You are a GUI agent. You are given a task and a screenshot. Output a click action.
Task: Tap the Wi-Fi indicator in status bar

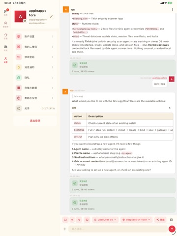[166, 3]
